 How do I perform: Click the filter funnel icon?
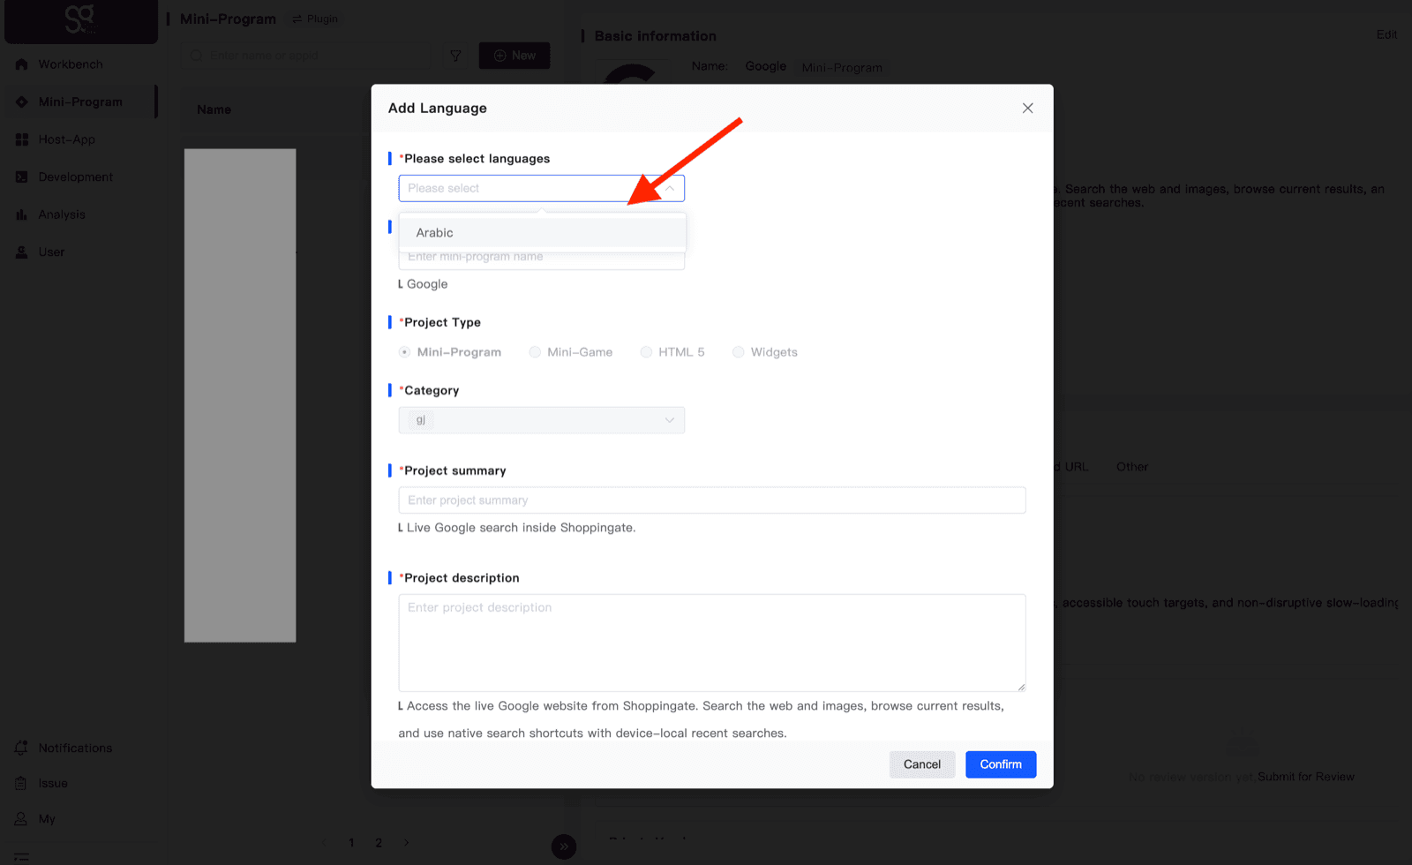[x=455, y=56]
